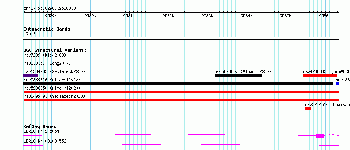
Task: Click the small blue nsv423 variant bar
Action: (x=337, y=84)
